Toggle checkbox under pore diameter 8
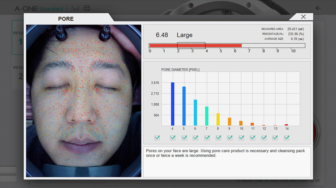 (x=218, y=137)
